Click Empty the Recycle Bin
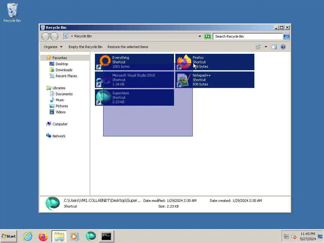Viewport: 324px width, 243px height. tap(85, 47)
